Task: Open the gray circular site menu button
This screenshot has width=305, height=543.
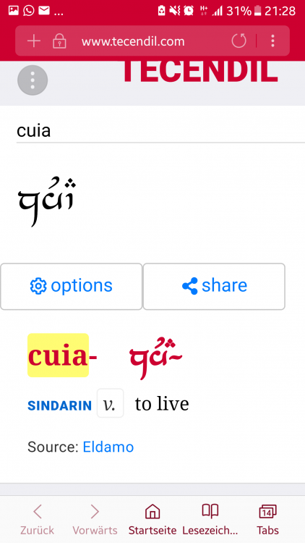Action: [33, 80]
